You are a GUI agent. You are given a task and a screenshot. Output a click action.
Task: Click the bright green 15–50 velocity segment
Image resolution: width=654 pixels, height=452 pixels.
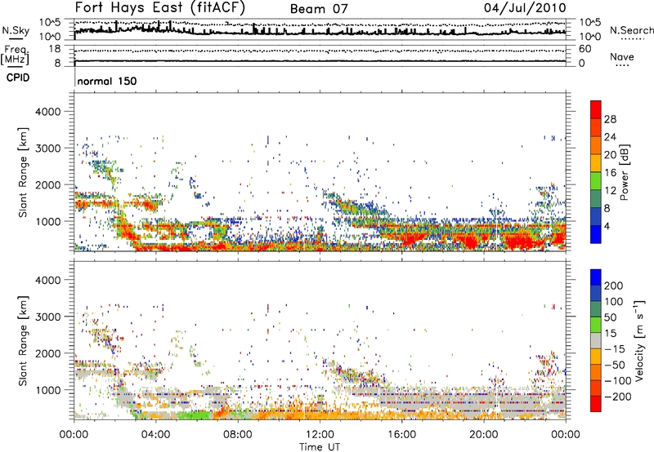click(x=596, y=325)
